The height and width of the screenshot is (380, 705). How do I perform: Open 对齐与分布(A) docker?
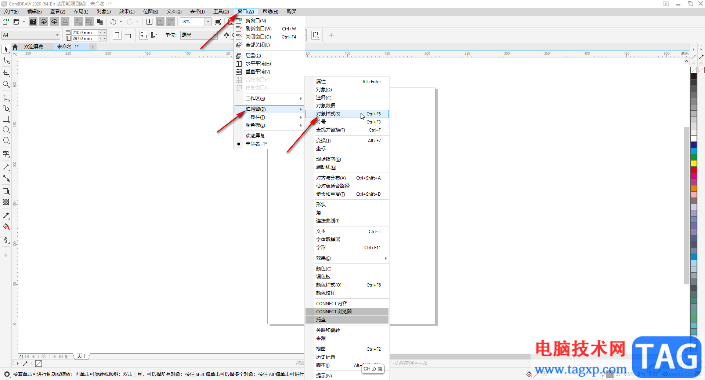pos(347,178)
